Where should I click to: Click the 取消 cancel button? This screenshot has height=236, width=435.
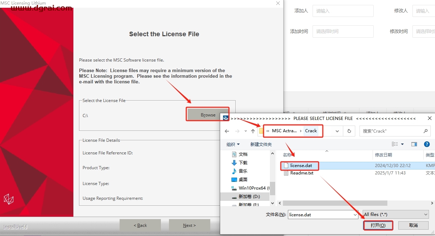pos(413,225)
